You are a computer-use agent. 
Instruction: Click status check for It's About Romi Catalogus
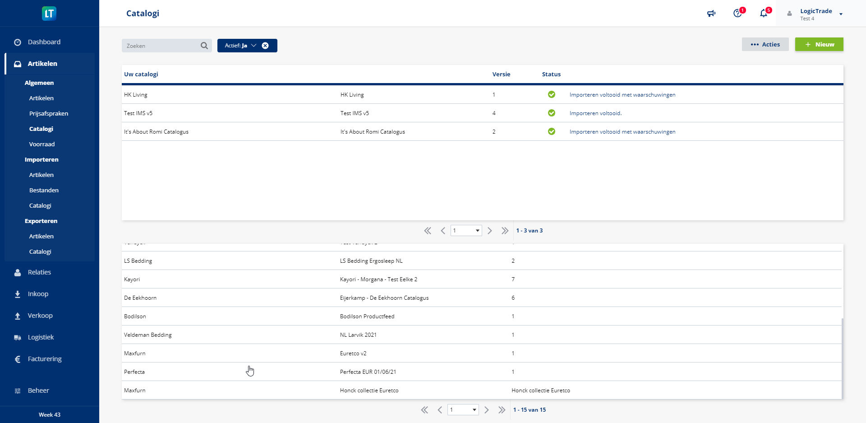coord(551,131)
